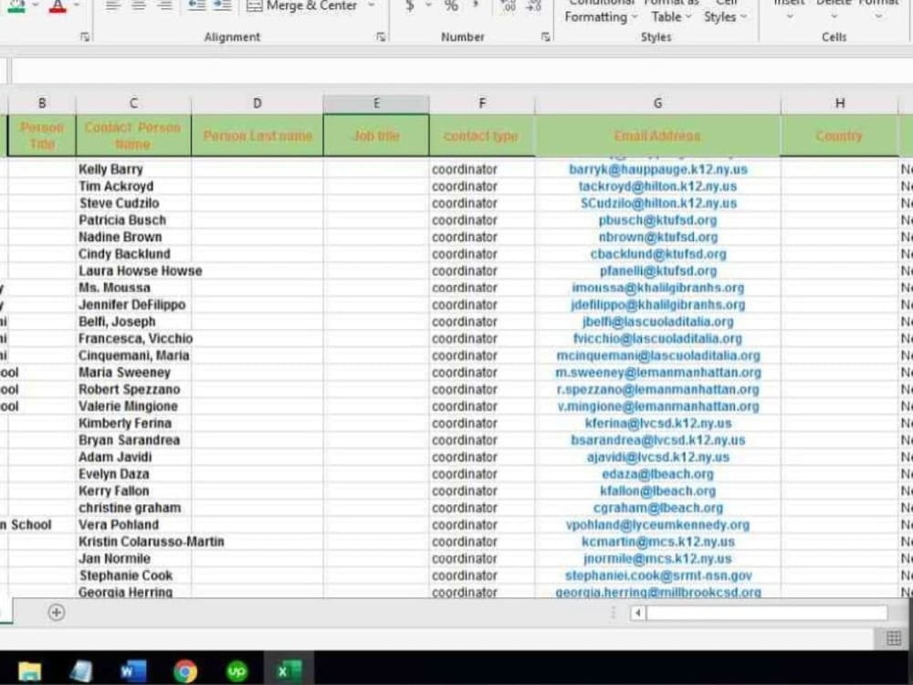
Task: Select the cell with Vera Pohland
Action: (133, 525)
